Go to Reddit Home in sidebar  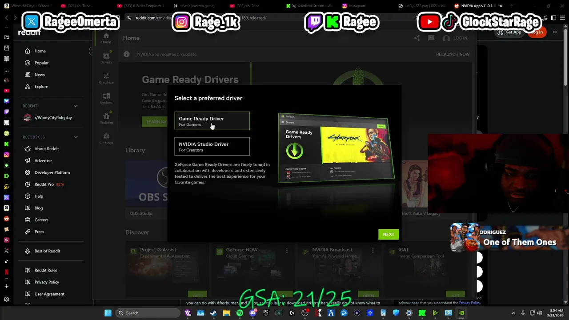tap(40, 51)
